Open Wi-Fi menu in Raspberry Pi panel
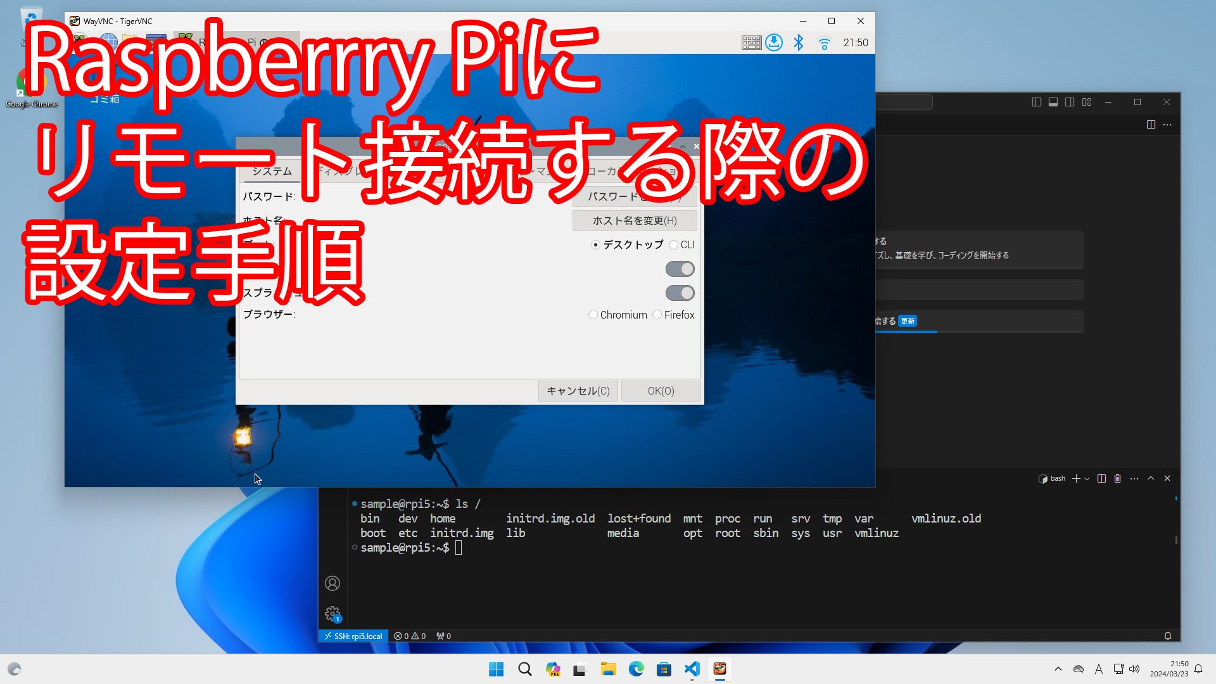The image size is (1216, 684). pos(824,43)
